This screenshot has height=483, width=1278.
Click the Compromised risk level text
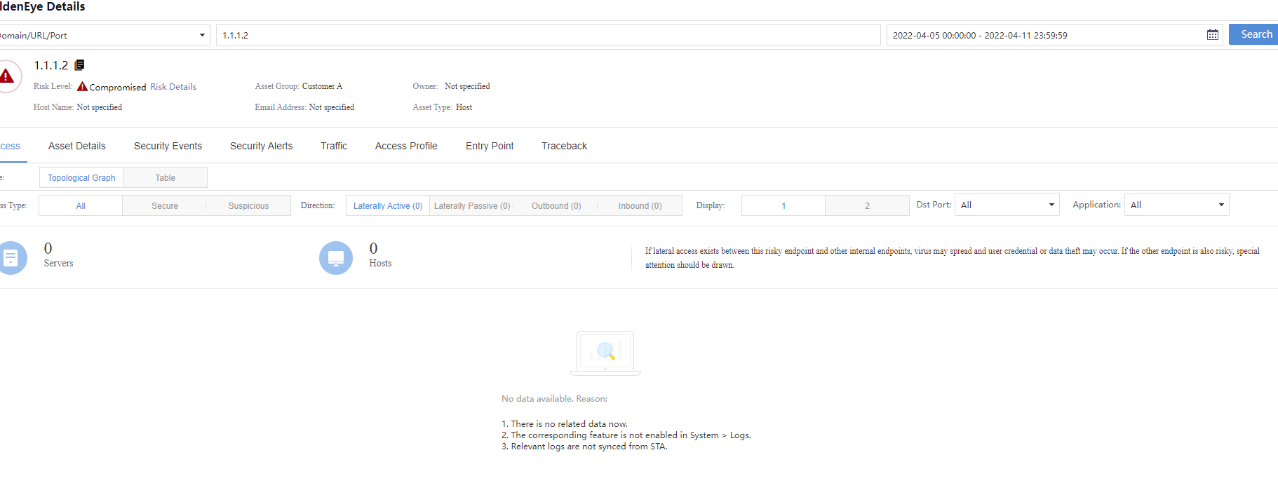click(x=118, y=87)
